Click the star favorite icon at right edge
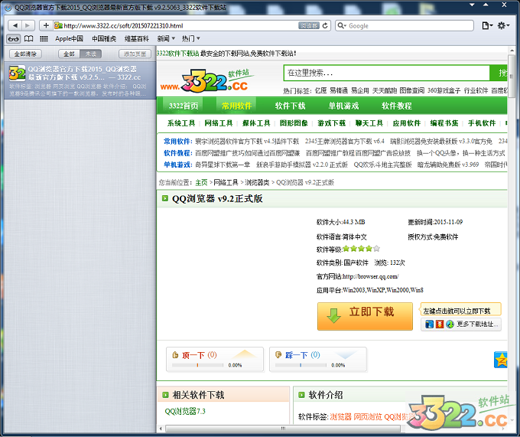The width and height of the screenshot is (520, 437). [501, 360]
